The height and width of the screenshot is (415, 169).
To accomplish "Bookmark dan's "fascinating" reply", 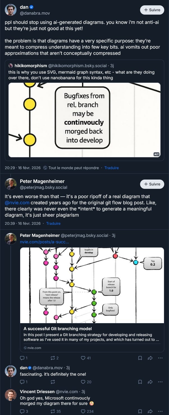I will tap(140, 382).
